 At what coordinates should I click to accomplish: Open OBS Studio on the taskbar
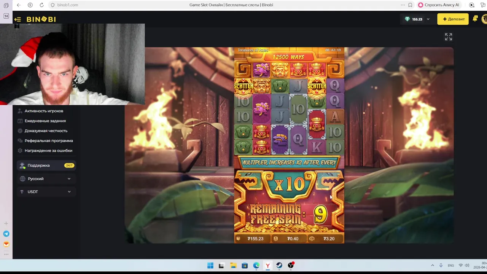click(291, 265)
